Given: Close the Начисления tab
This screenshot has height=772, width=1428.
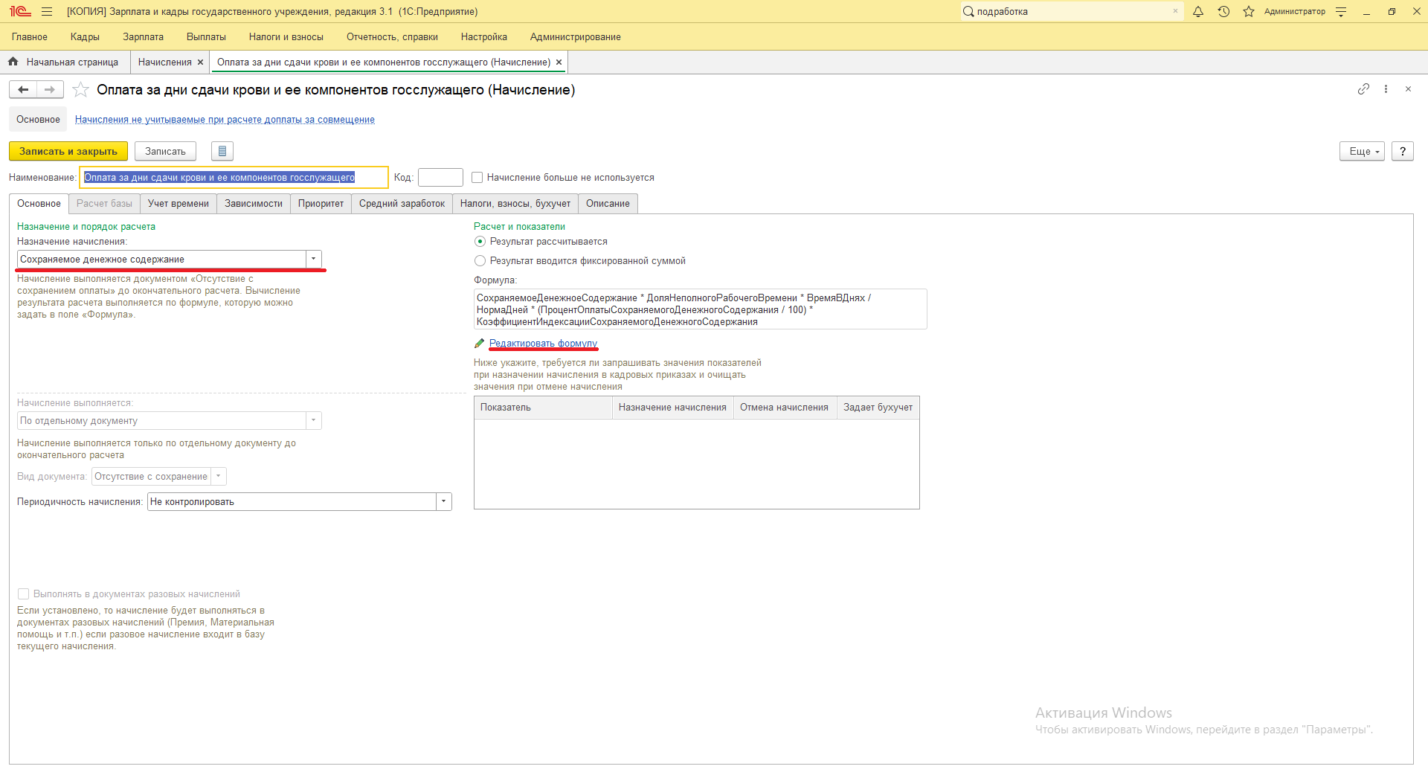Looking at the screenshot, I should [200, 62].
